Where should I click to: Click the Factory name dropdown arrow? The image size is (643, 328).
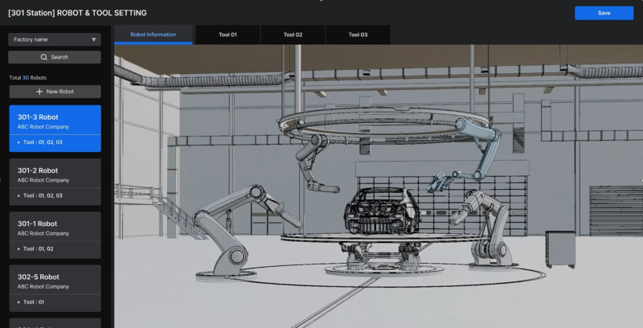pyautogui.click(x=93, y=39)
